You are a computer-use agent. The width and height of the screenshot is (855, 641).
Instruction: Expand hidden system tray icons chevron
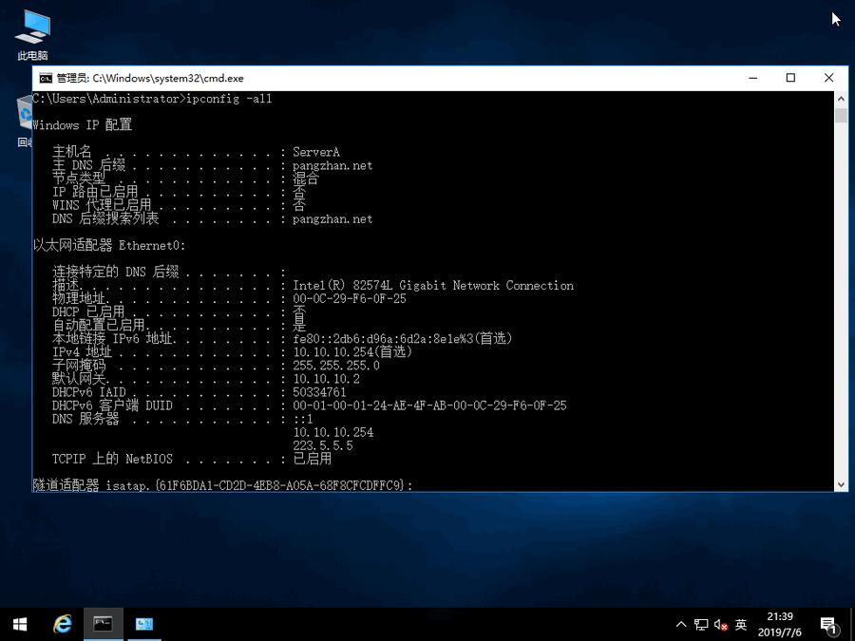(x=681, y=624)
